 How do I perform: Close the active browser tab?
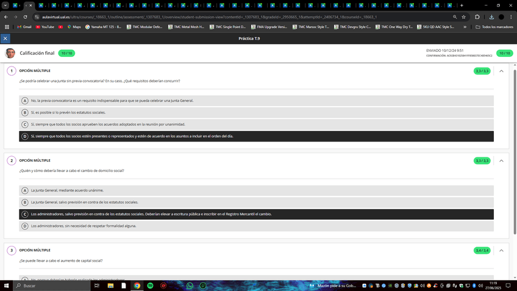pyautogui.click(x=30, y=5)
